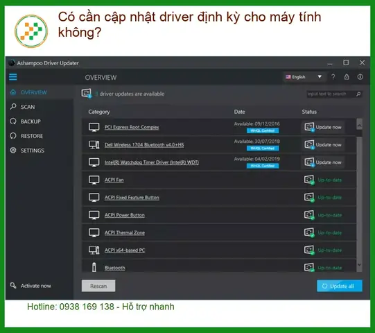Click the Bluetooth device icon
Screen dimensions: 375x333
[94, 267]
